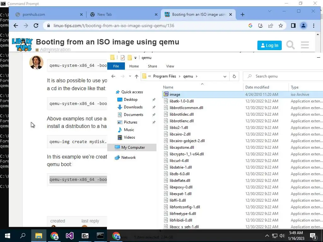
Task: Click the Google icon in the address bar
Action: pos(250,26)
